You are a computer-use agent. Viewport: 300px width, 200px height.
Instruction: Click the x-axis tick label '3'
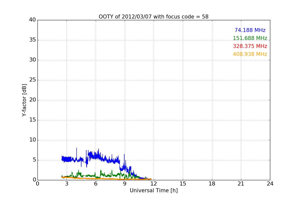point(66,183)
